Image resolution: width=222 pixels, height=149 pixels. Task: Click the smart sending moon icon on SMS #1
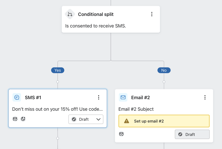point(23,119)
